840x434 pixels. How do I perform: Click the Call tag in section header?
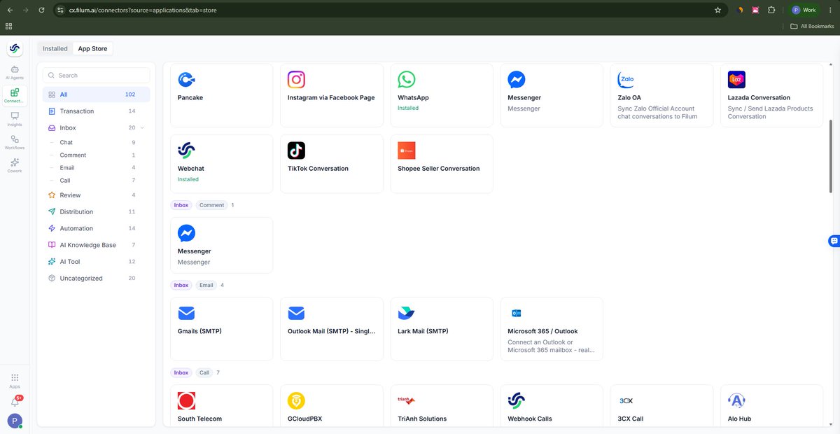click(x=204, y=372)
